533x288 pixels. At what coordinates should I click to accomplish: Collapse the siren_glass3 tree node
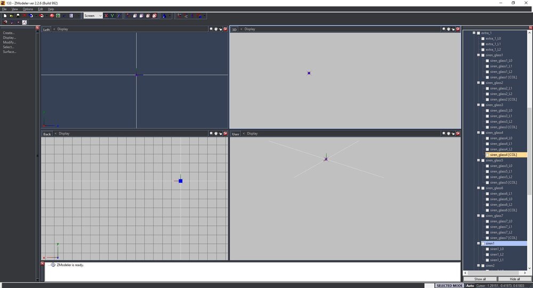[478, 105]
